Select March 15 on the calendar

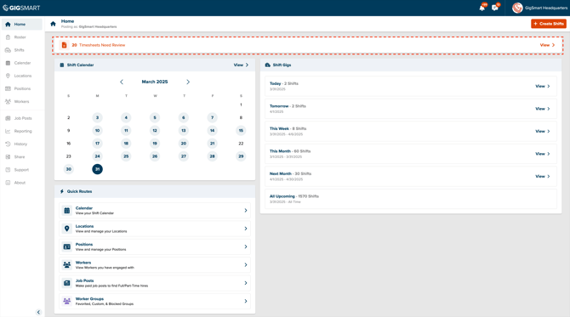tap(241, 130)
